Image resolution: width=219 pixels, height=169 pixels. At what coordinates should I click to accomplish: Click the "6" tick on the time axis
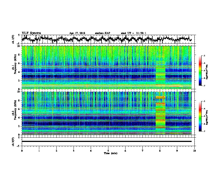click(126, 151)
